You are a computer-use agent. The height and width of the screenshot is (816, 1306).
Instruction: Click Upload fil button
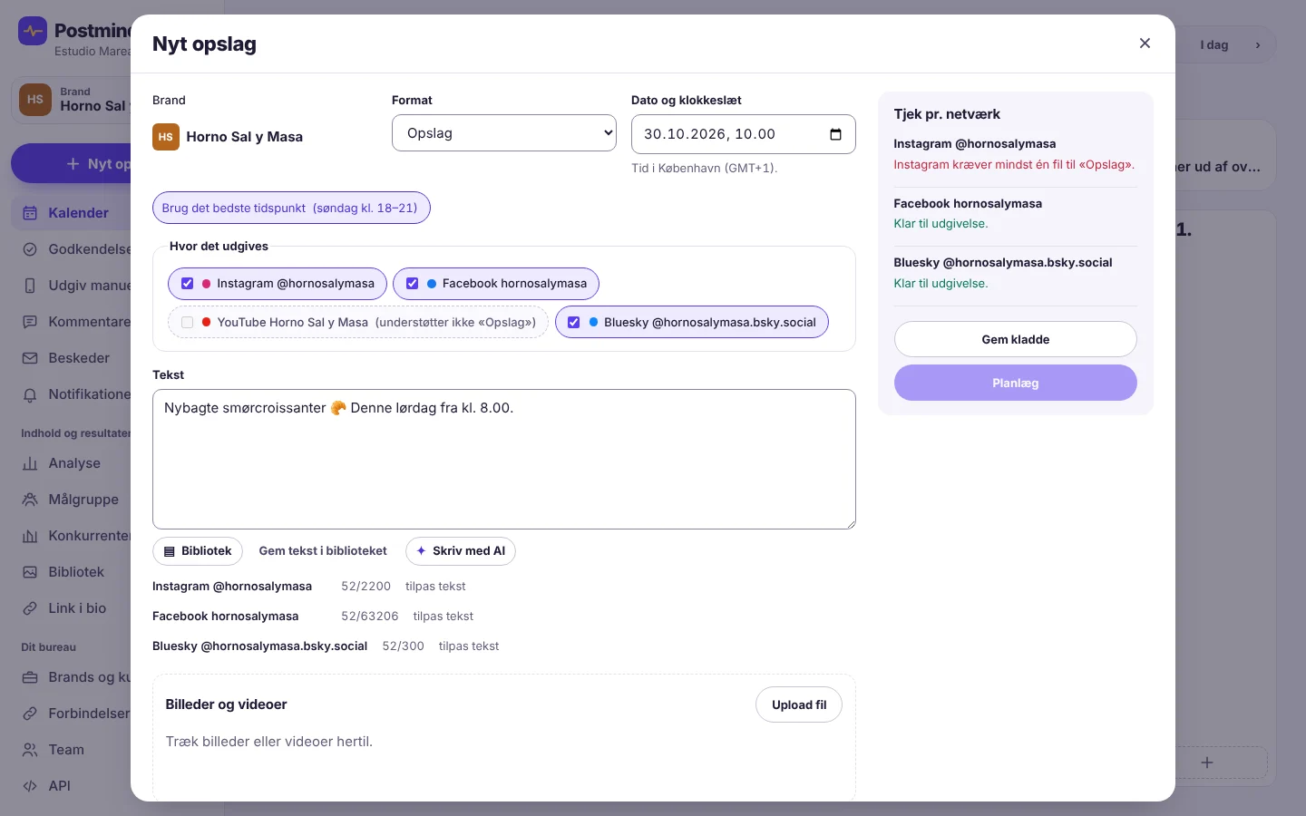click(799, 704)
